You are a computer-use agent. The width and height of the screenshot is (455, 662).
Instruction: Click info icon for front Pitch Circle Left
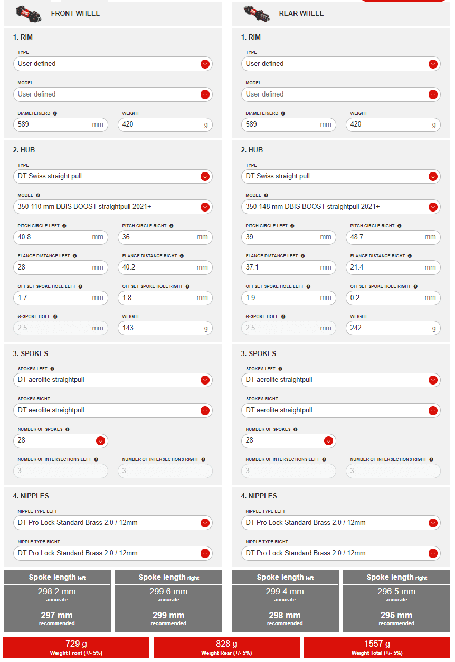64,226
